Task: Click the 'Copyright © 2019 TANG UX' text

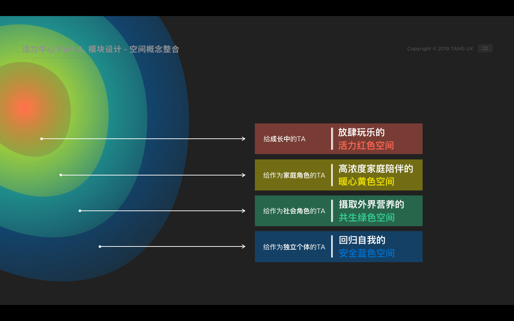Action: tap(440, 49)
